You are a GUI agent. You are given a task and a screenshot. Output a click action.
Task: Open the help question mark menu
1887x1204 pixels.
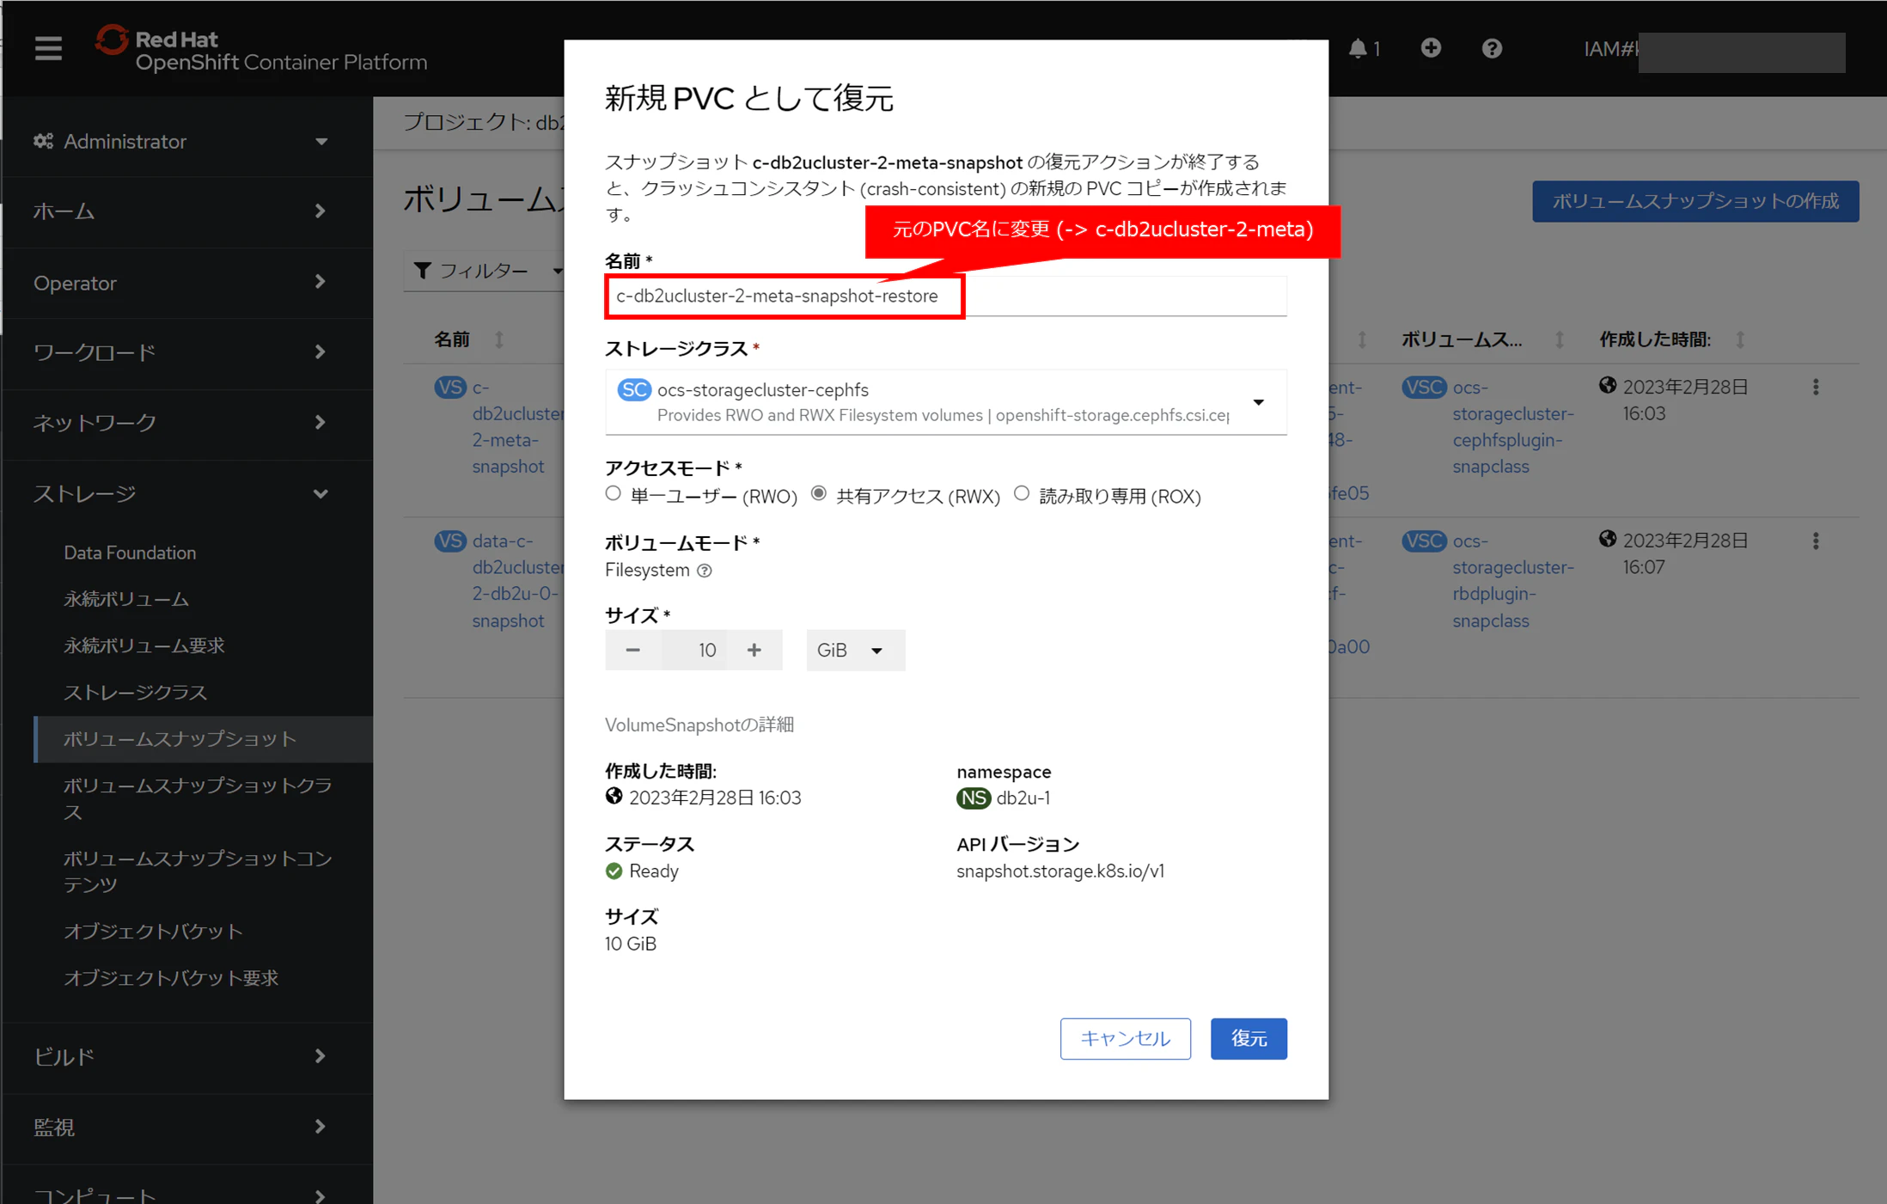click(1492, 48)
